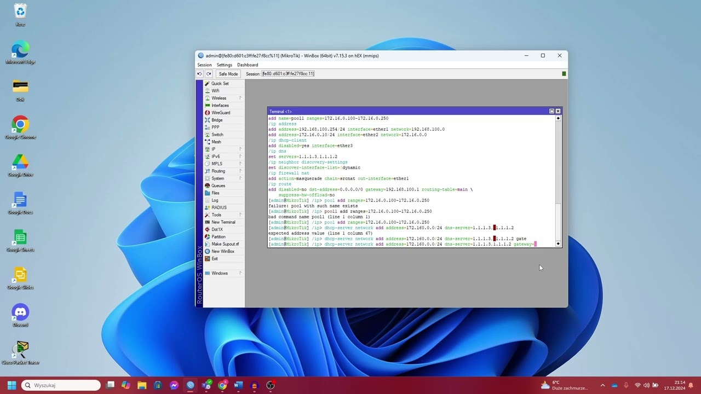Show hidden icons in the system tray
Image resolution: width=701 pixels, height=394 pixels.
603,385
